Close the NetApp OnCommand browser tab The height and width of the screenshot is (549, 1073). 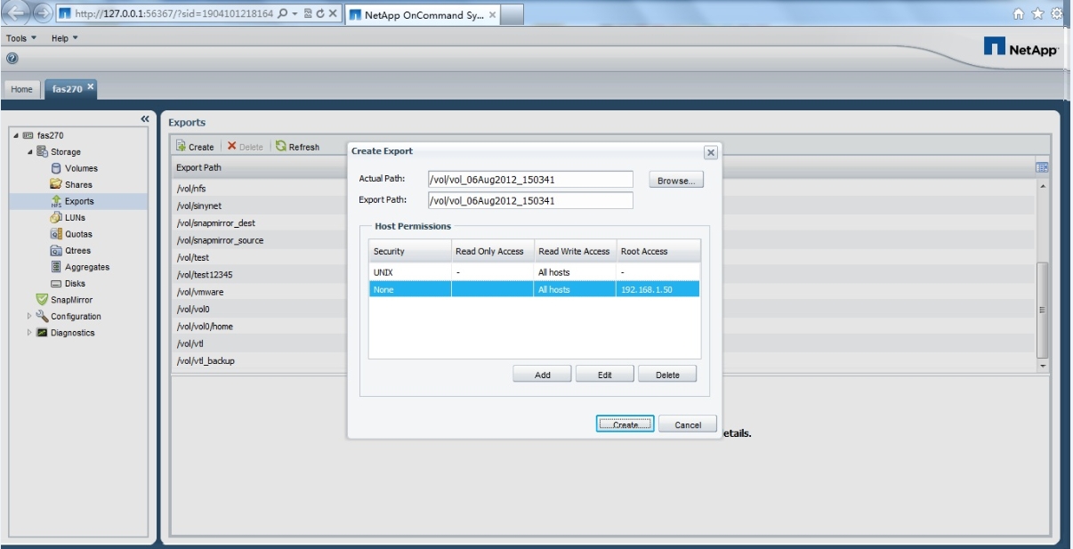[x=492, y=15]
